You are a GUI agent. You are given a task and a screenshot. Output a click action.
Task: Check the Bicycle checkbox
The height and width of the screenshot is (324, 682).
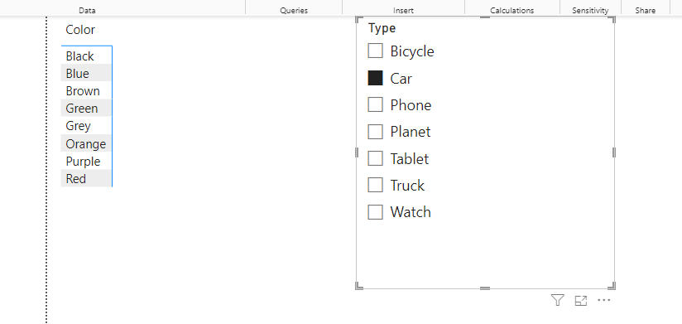(x=376, y=51)
